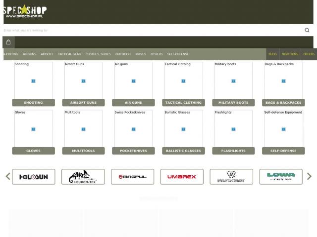Click the MULTITOOLS category button
Screen dimensions: 317x237
83,151
